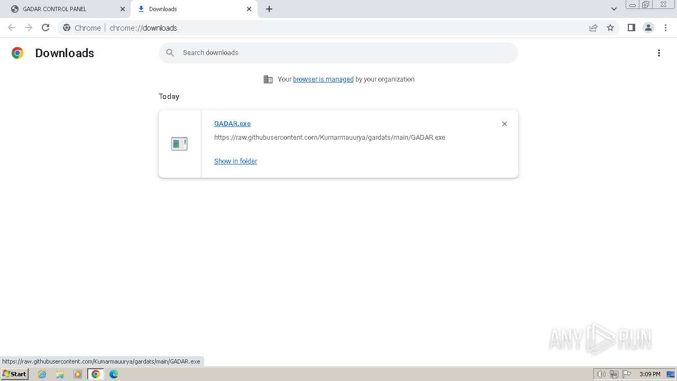This screenshot has width=677, height=381.
Task: Click the Show desktop button
Action: [671, 374]
